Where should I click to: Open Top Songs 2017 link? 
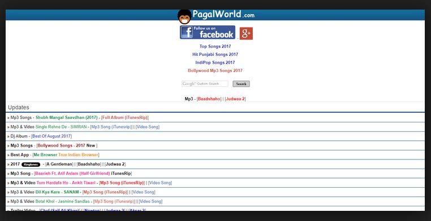215,46
